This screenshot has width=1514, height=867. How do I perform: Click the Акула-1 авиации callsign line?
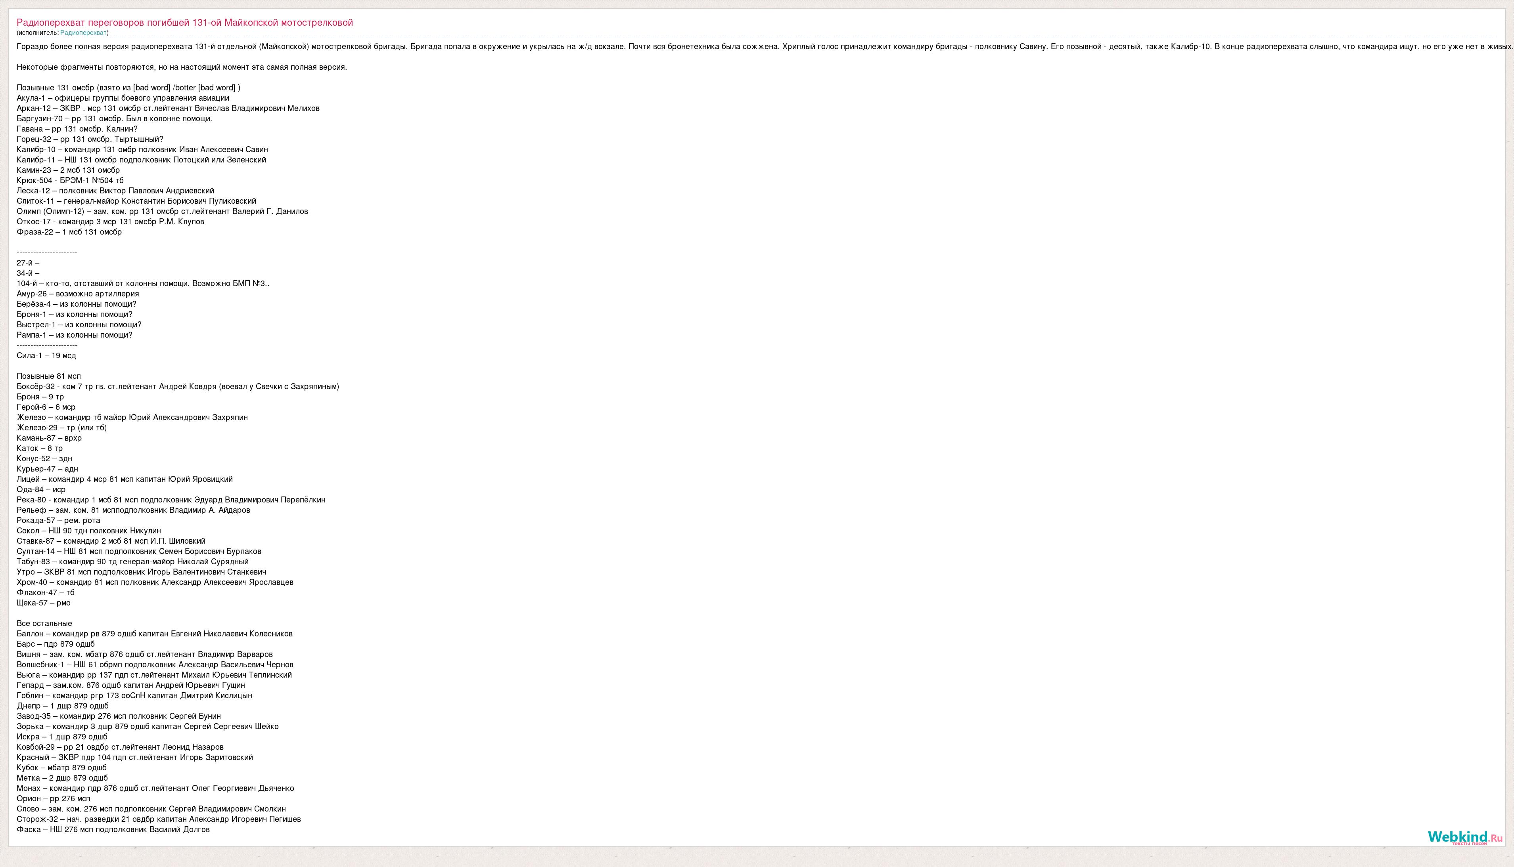tap(122, 98)
